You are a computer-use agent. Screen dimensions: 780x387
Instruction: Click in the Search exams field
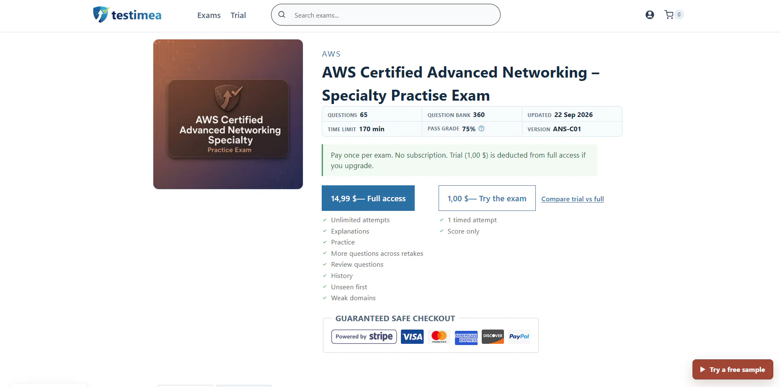(x=386, y=15)
